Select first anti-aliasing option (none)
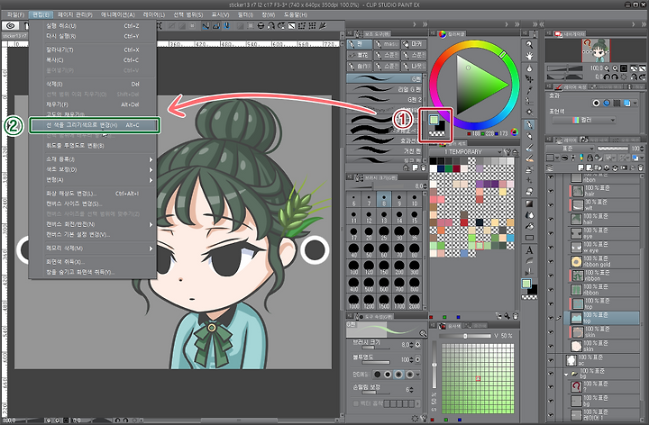The height and width of the screenshot is (425, 649). (x=378, y=375)
